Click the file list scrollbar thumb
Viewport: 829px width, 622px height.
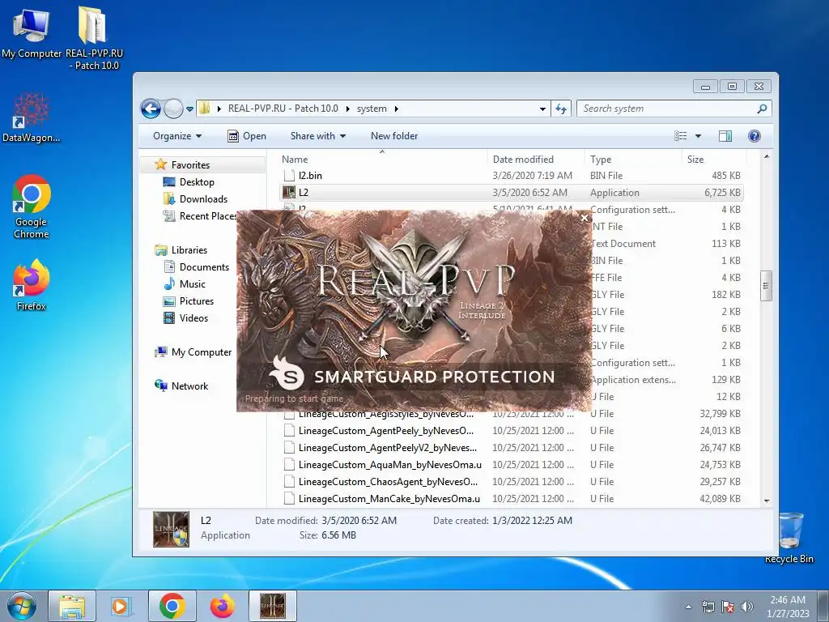766,286
